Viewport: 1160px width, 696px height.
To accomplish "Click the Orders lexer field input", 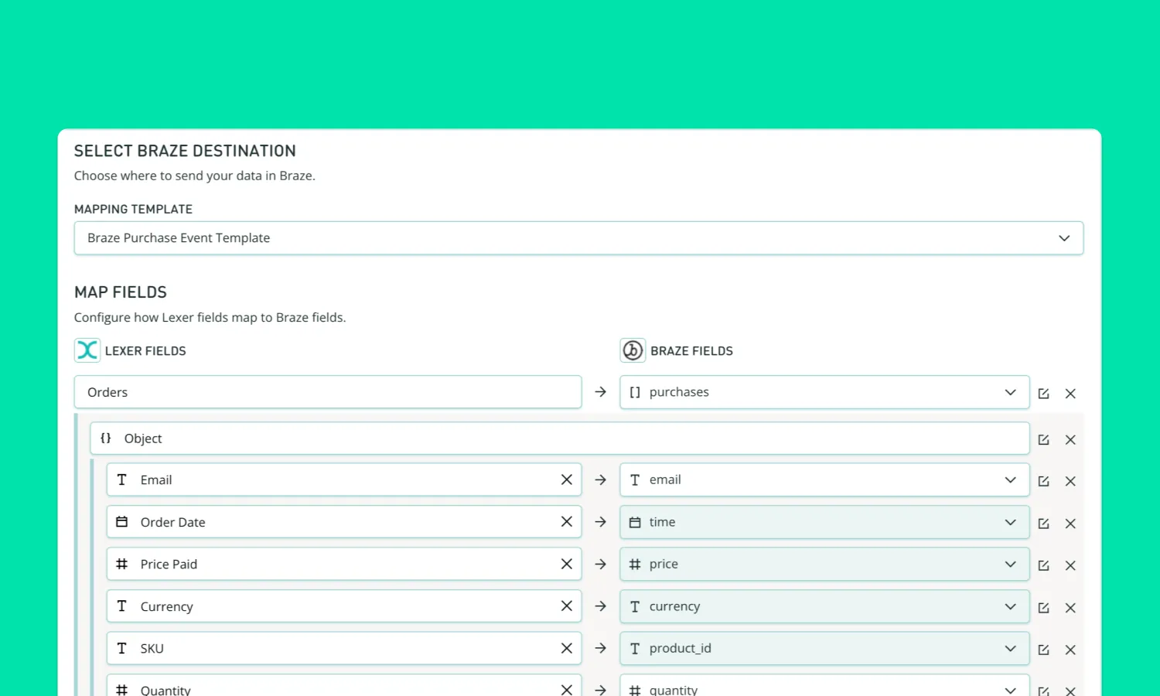I will 328,392.
